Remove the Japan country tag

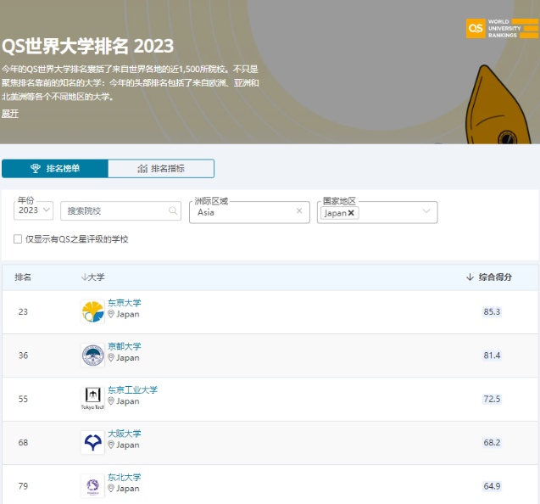[351, 213]
